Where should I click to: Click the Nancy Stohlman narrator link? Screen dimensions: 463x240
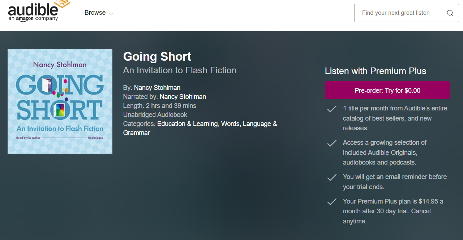[182, 96]
